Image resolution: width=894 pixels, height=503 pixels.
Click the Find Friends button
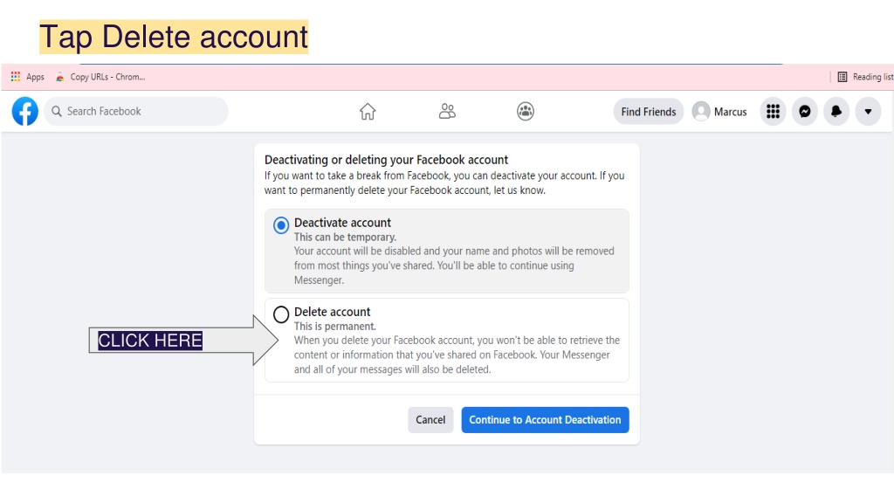coord(649,111)
